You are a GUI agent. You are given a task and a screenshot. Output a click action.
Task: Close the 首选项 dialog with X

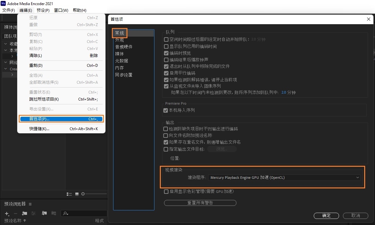click(369, 19)
